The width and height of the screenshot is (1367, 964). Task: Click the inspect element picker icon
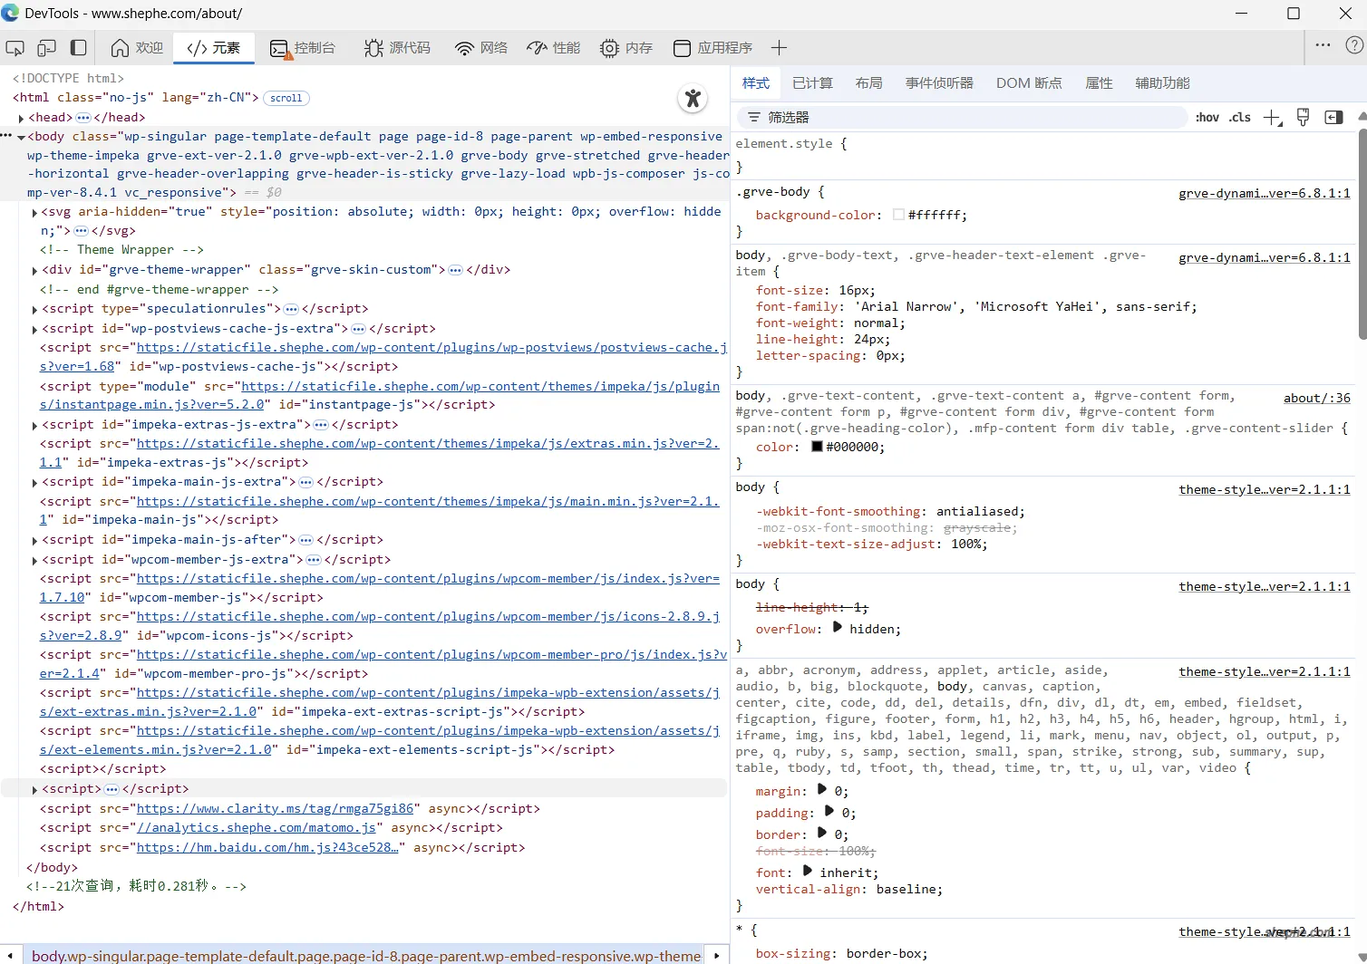15,48
